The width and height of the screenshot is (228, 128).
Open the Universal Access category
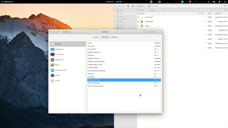68,70
